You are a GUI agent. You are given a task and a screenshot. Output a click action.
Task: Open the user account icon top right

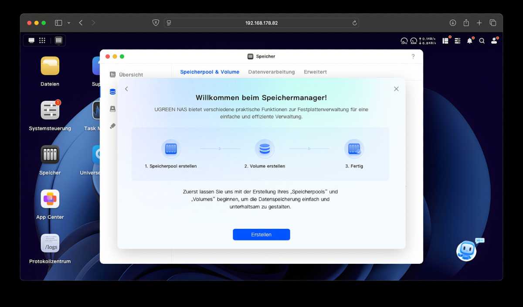pyautogui.click(x=494, y=41)
